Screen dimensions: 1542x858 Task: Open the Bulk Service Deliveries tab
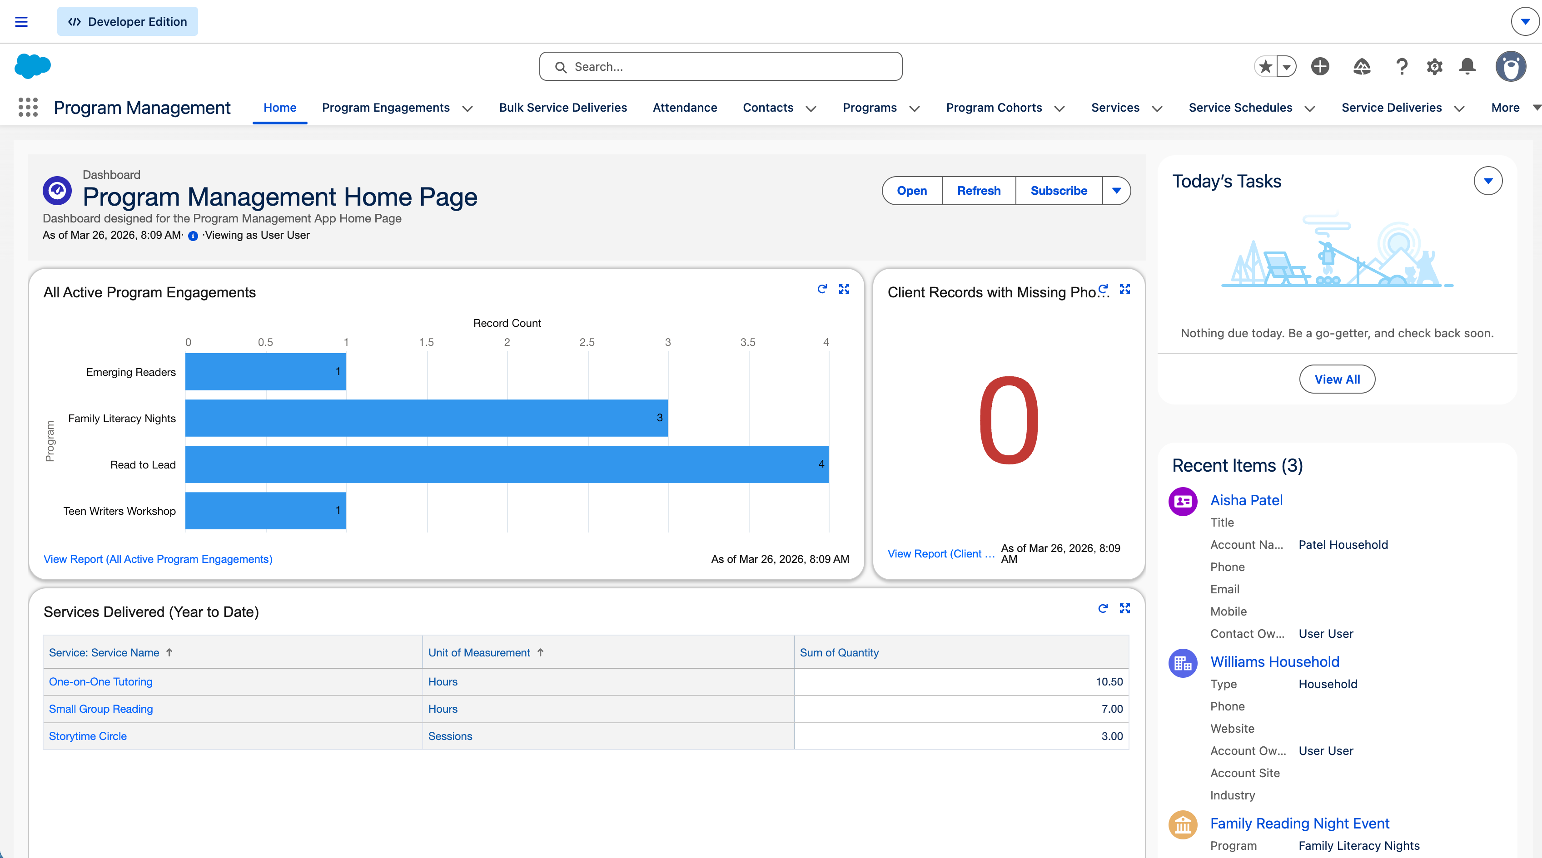pyautogui.click(x=562, y=108)
